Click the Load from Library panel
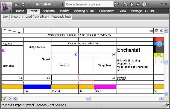This screenshot has width=170, height=109. tap(37, 17)
